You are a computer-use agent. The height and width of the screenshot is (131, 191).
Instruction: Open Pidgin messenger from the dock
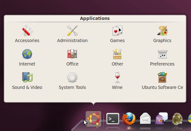pos(161,118)
